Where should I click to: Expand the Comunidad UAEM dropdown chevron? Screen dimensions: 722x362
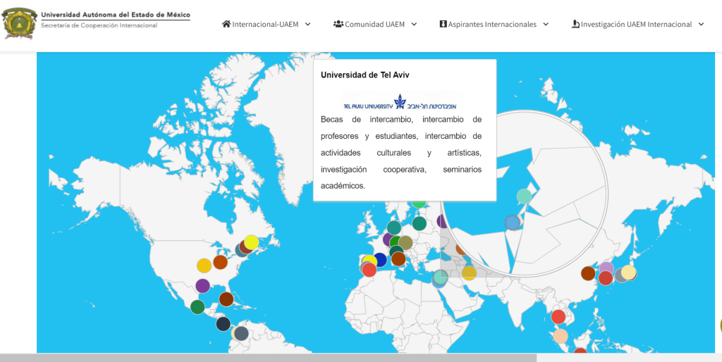click(x=414, y=24)
